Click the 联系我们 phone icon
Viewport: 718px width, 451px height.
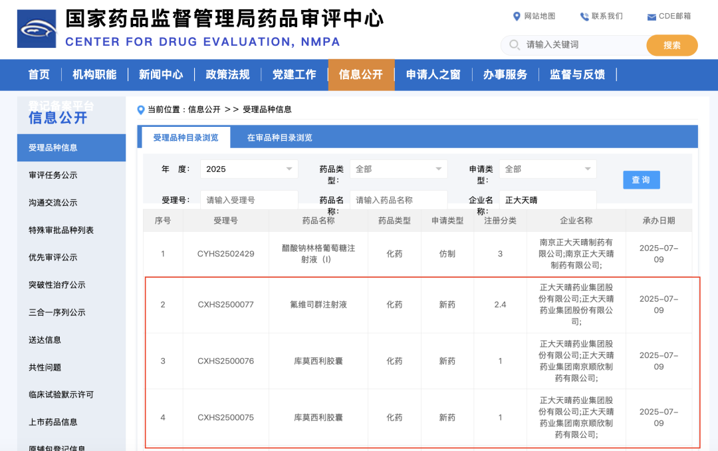pos(584,17)
